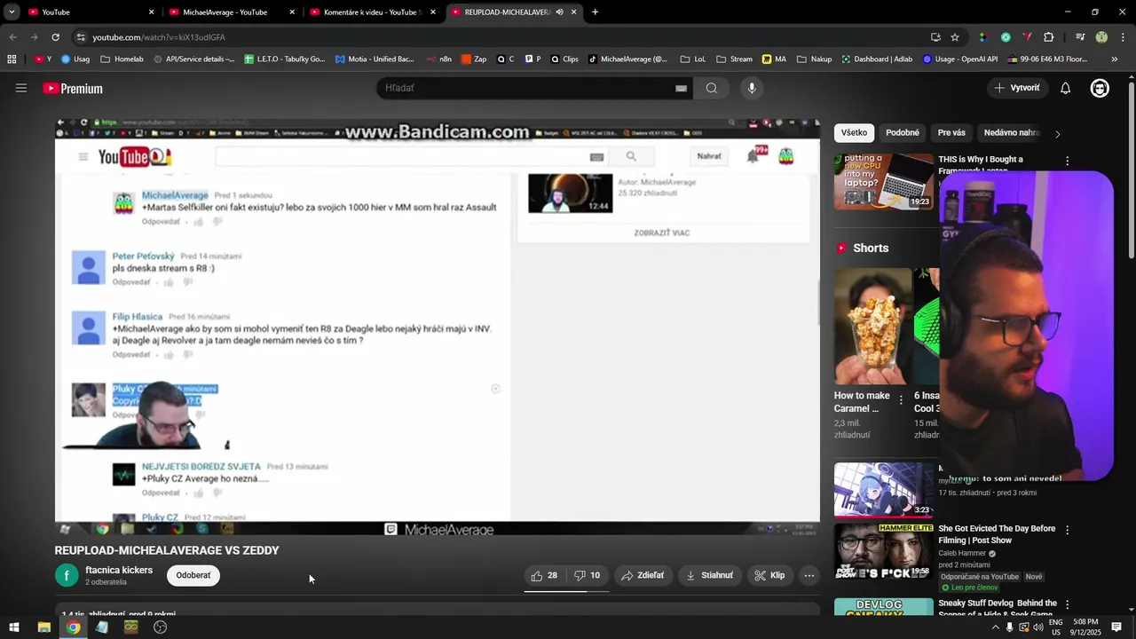This screenshot has width=1136, height=639.
Task: Open File Explorer from taskbar
Action: (43, 627)
